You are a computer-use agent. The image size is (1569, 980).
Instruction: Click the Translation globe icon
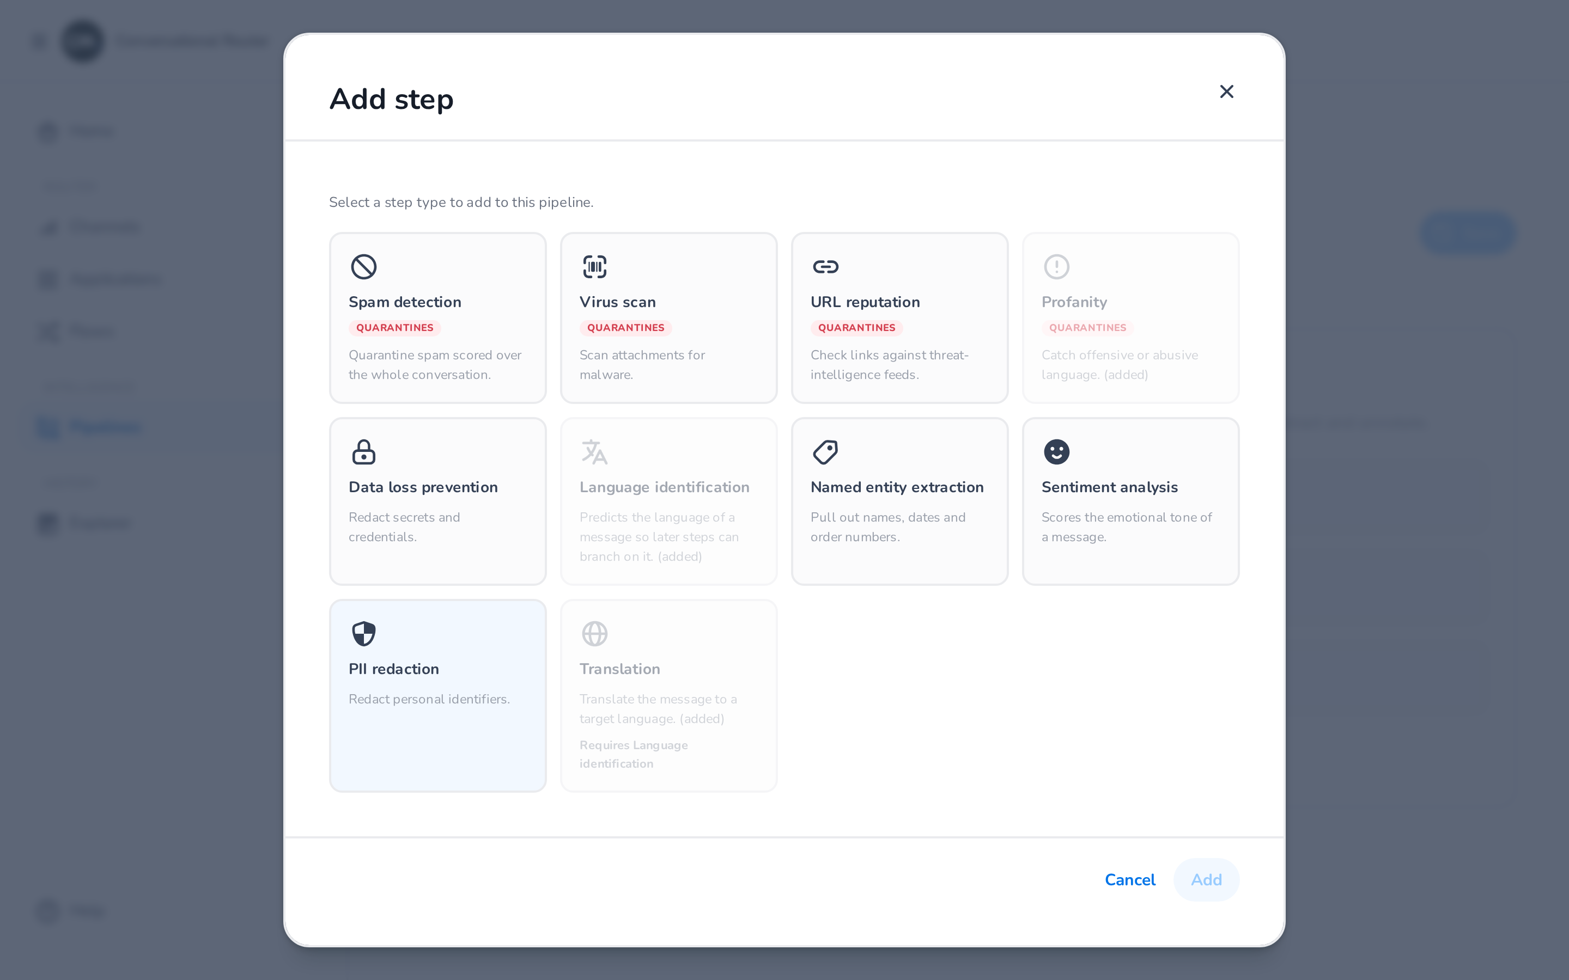(x=594, y=633)
